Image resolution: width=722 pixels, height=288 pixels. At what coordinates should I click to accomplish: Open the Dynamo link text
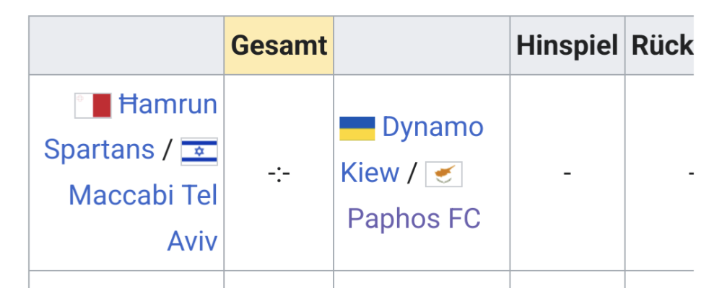click(x=432, y=127)
